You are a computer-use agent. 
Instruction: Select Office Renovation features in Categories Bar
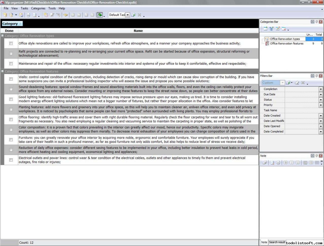pyautogui.click(x=286, y=43)
